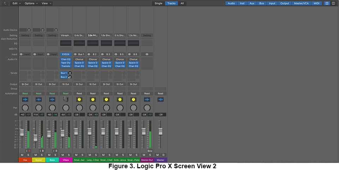Click the Bus 2 send level knob
This screenshot has height=170, width=339.
click(x=70, y=77)
